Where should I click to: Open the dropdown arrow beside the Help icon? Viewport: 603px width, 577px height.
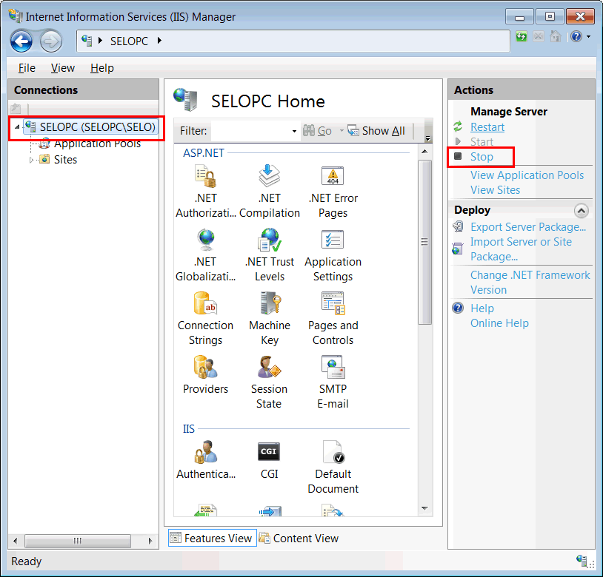click(588, 37)
